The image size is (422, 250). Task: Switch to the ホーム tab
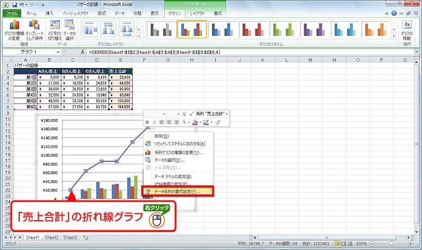[x=32, y=13]
